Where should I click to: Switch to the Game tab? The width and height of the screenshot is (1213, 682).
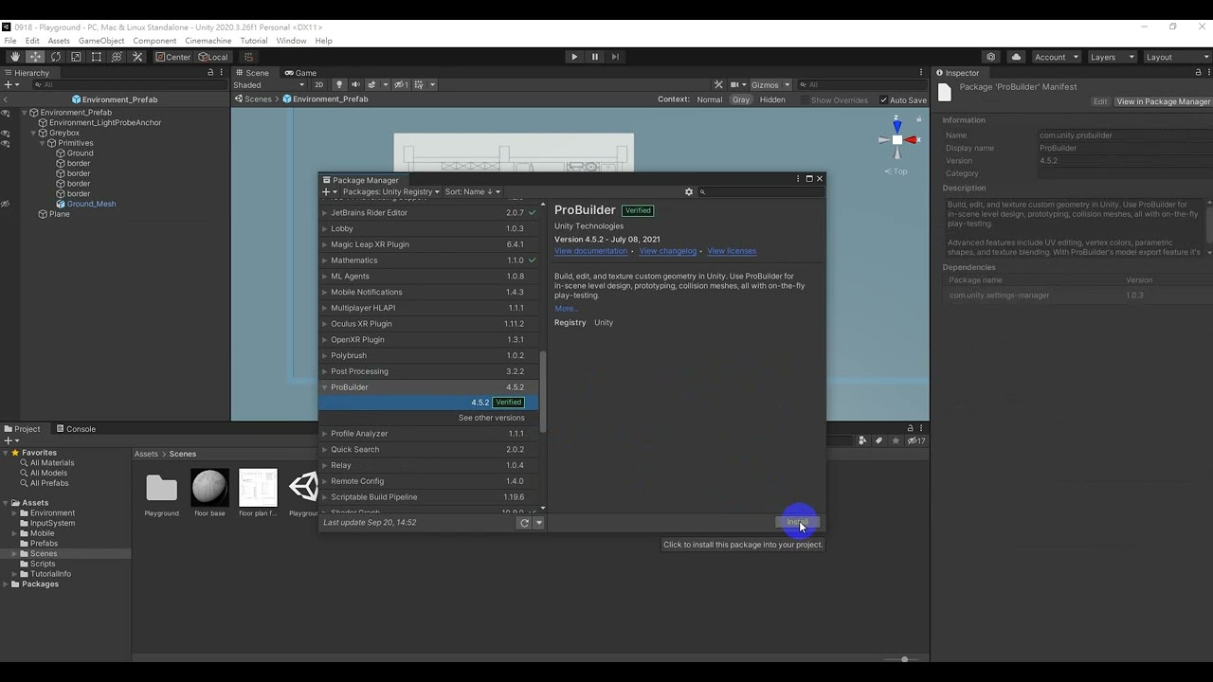pos(300,73)
